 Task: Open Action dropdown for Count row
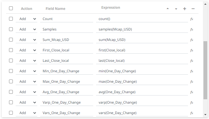(x=28, y=19)
